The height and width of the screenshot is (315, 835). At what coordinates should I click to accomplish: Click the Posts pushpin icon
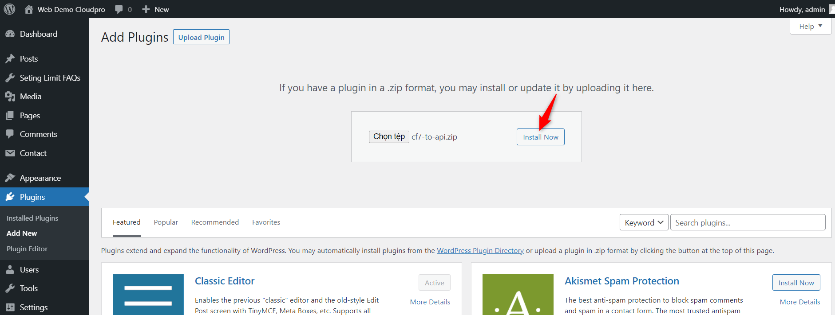tap(10, 59)
